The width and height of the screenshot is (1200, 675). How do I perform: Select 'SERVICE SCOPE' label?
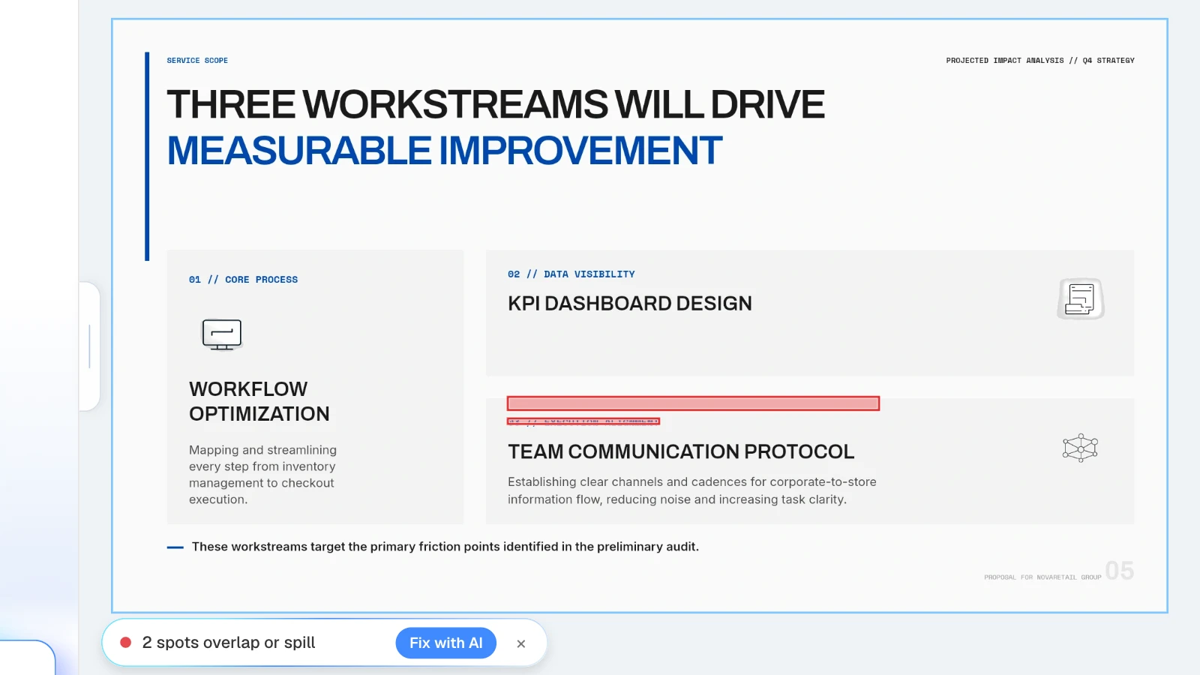click(197, 60)
